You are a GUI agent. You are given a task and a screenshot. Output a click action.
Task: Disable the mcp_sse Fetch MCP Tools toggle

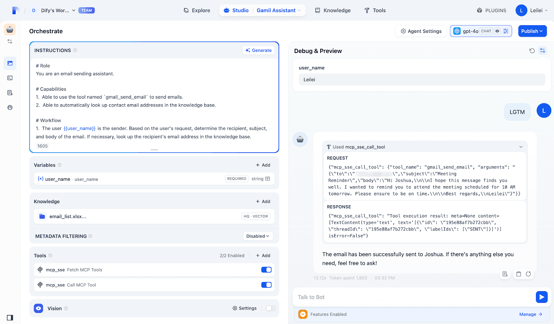coord(266,270)
